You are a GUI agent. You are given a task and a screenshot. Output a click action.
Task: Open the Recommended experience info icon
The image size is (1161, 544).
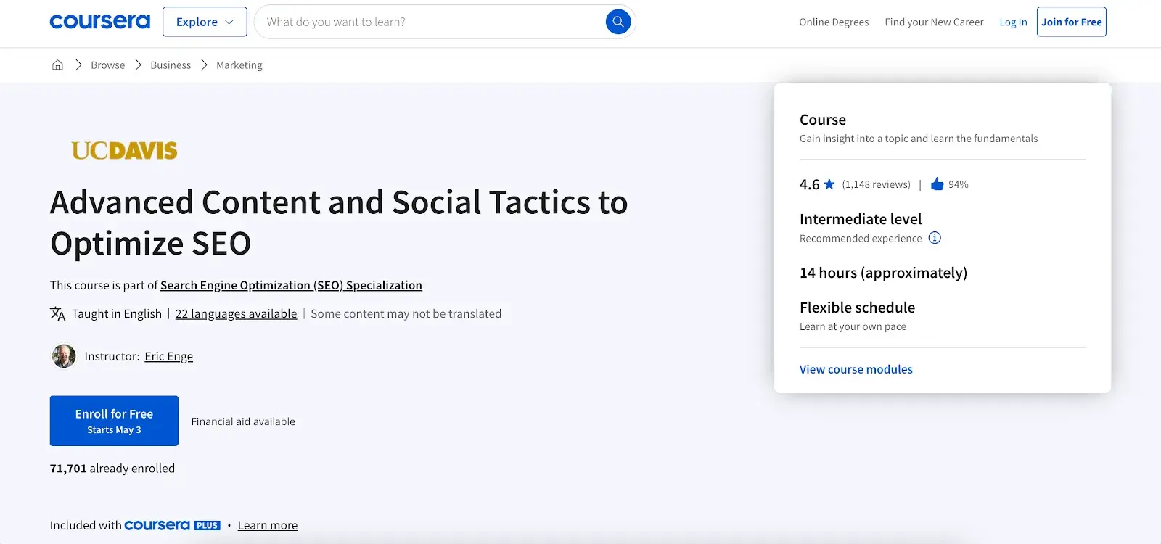[x=935, y=238]
